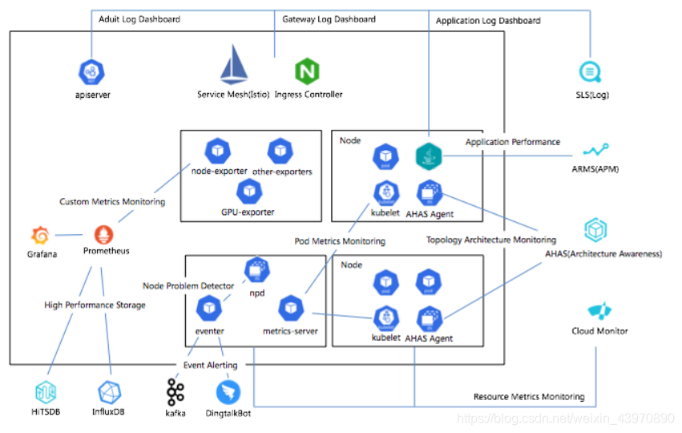Select the node-exporter hexagon icon
682x433 pixels.
[x=217, y=151]
